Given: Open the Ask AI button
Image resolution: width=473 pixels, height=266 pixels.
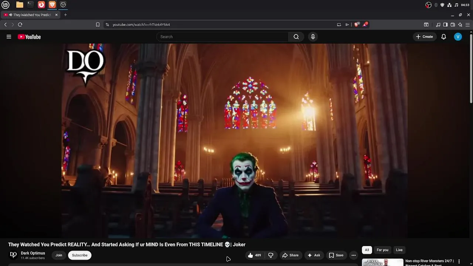Looking at the screenshot, I should pyautogui.click(x=314, y=255).
